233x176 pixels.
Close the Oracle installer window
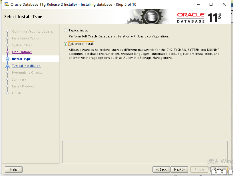(x=224, y=5)
